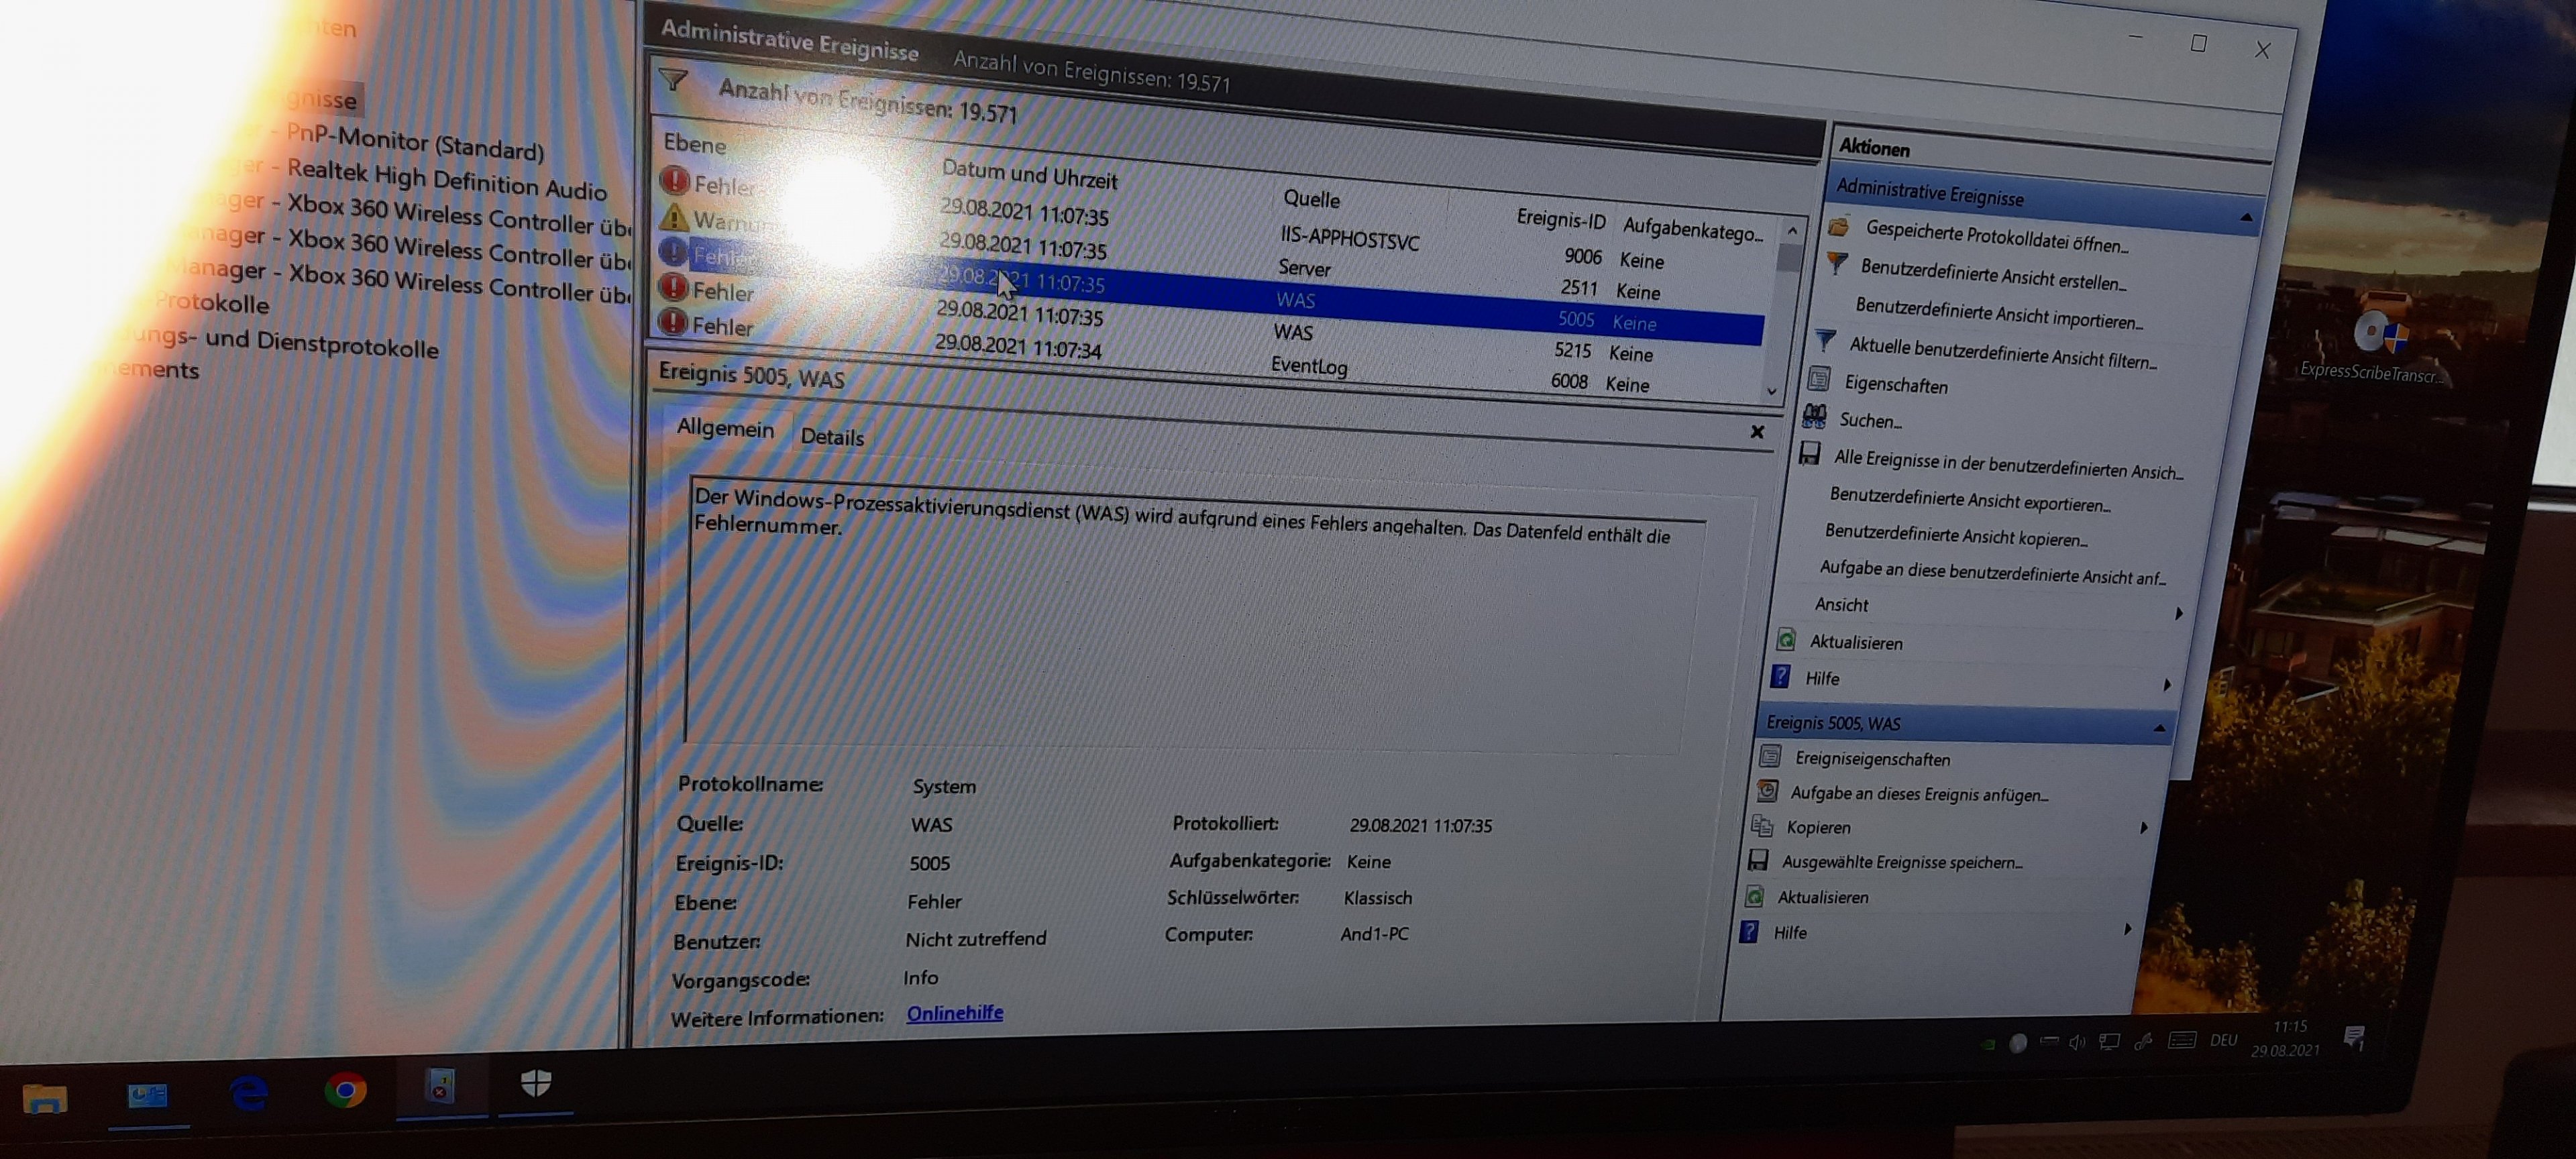Open Chrome from the taskbar

tap(345, 1090)
